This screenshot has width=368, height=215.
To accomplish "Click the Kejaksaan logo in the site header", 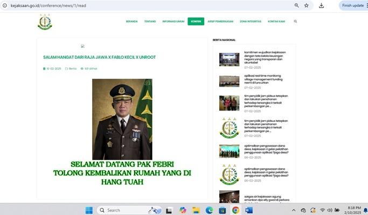I will pyautogui.click(x=45, y=22).
